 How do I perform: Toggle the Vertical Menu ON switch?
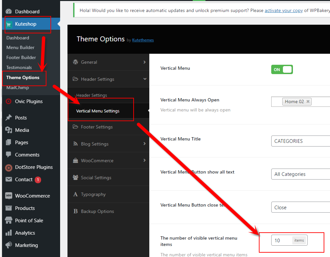[282, 69]
